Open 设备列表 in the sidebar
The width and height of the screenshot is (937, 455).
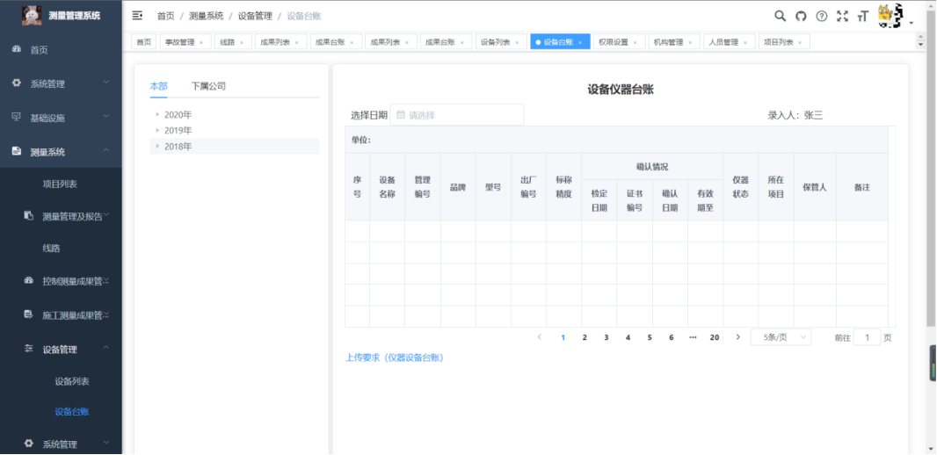72,381
